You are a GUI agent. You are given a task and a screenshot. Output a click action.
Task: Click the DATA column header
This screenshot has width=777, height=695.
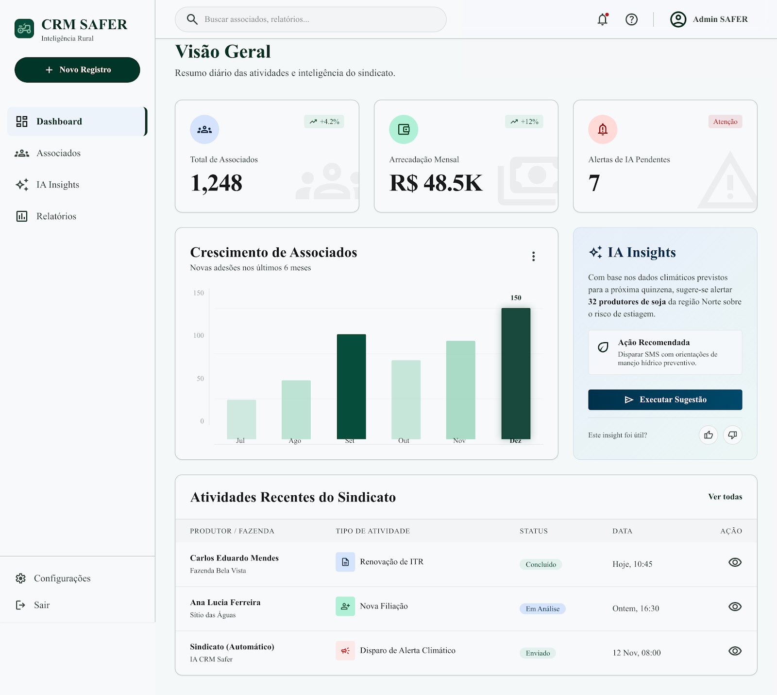point(622,531)
